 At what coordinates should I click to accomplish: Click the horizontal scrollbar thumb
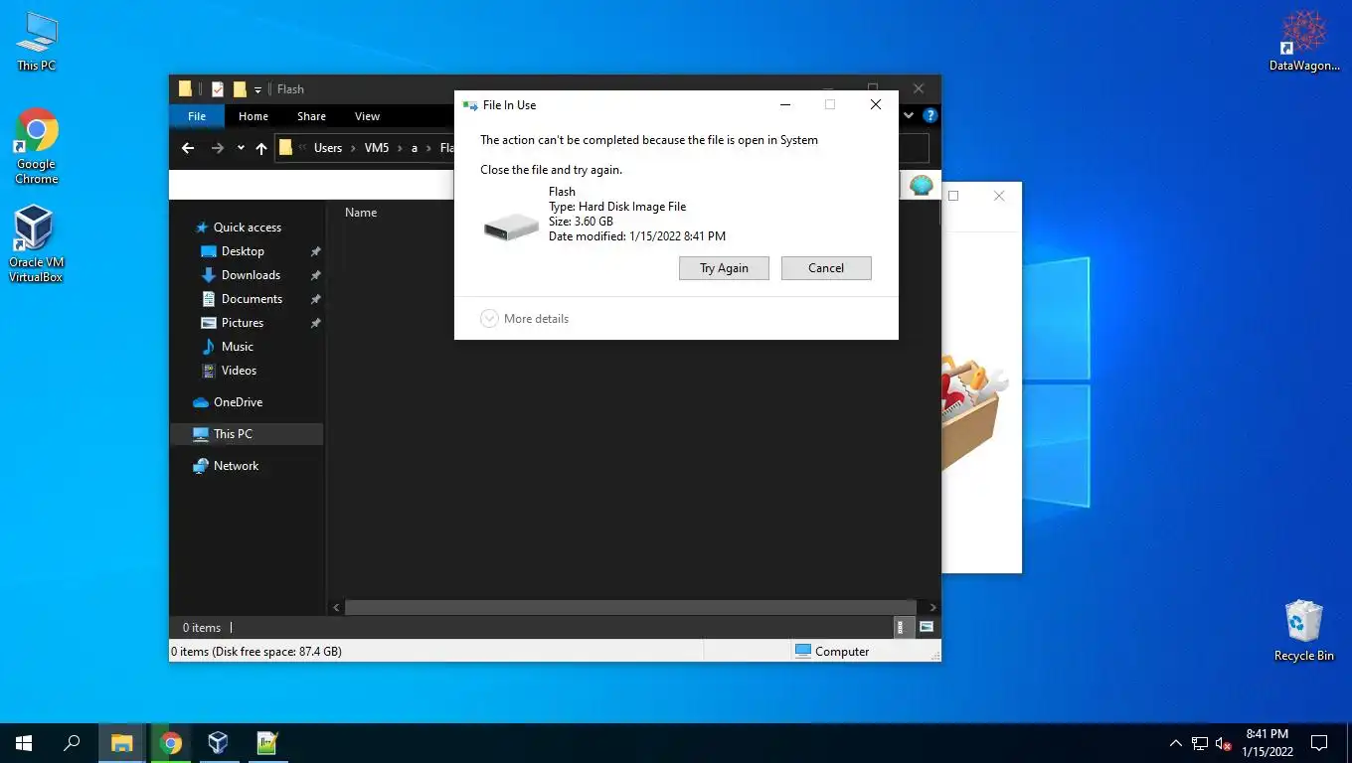pyautogui.click(x=630, y=607)
